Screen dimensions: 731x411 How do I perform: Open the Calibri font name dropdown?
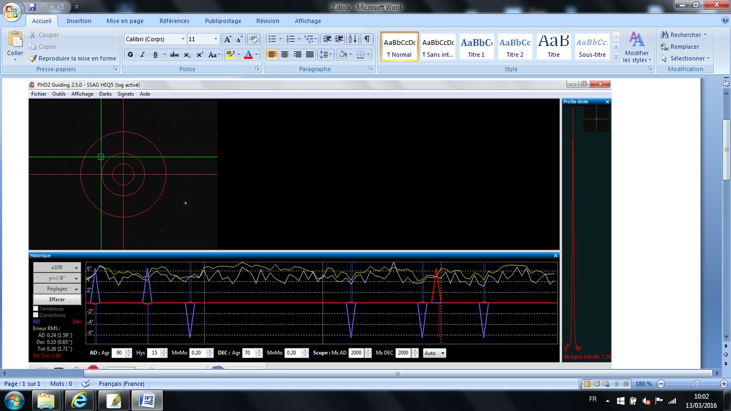(x=183, y=39)
